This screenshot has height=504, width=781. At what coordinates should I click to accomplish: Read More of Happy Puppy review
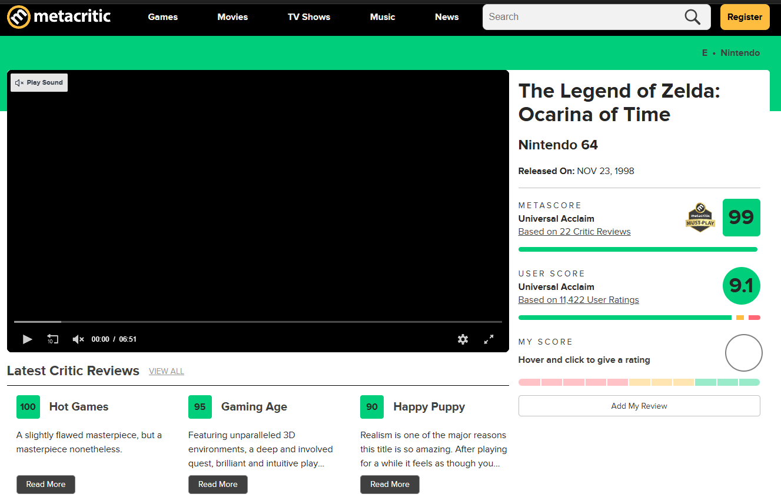tap(390, 485)
